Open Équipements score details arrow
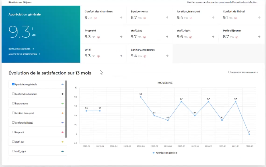Screen dimensions: 266x167 click(167, 18)
